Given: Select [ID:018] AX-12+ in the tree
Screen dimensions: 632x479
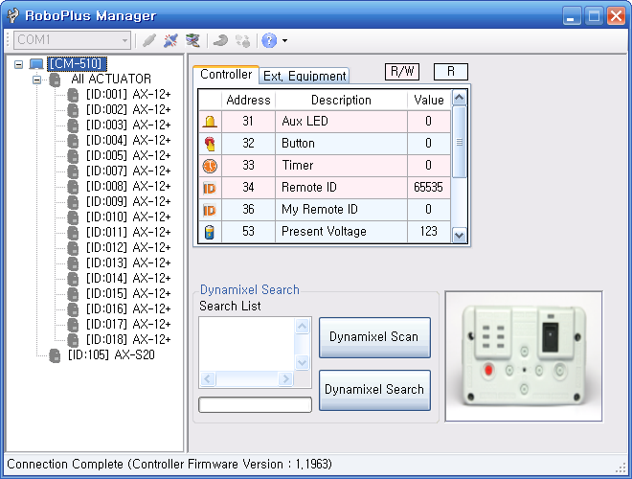Looking at the screenshot, I should point(128,339).
